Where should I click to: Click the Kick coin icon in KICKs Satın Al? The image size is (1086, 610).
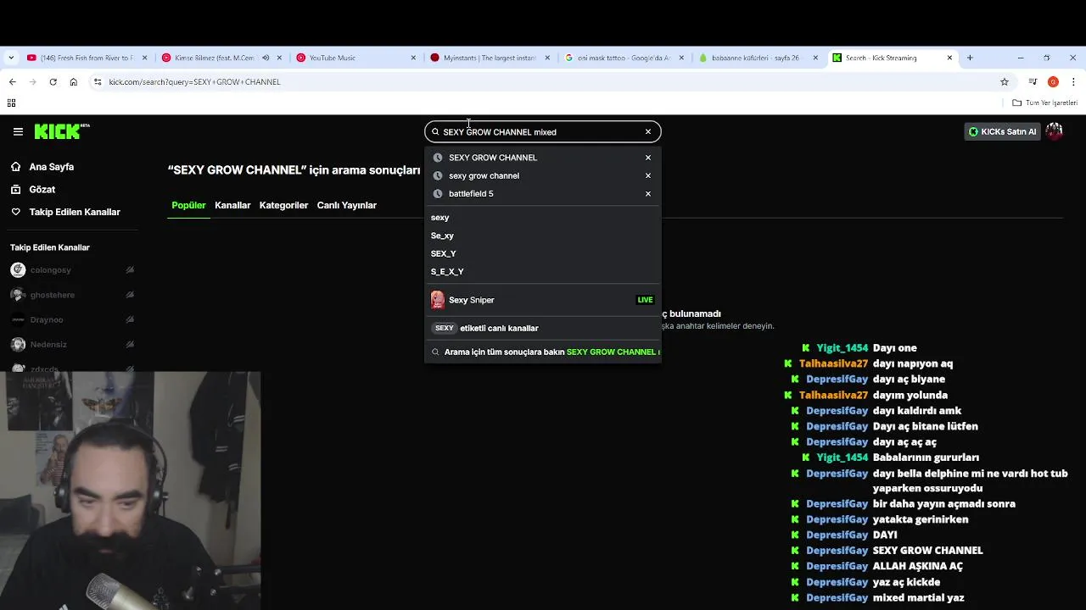(x=973, y=131)
